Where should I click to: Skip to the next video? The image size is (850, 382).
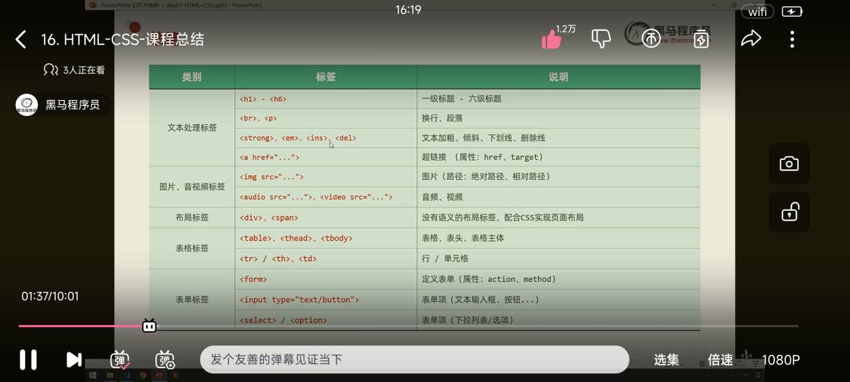tap(74, 359)
